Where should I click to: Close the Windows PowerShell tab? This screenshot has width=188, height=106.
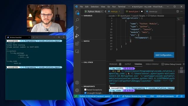[x=29, y=37]
